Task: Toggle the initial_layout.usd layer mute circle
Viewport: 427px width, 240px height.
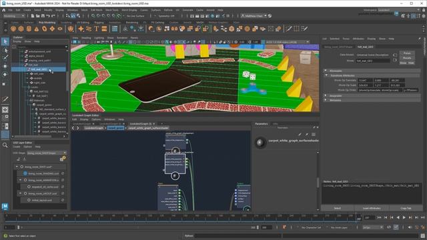Action: point(29,200)
